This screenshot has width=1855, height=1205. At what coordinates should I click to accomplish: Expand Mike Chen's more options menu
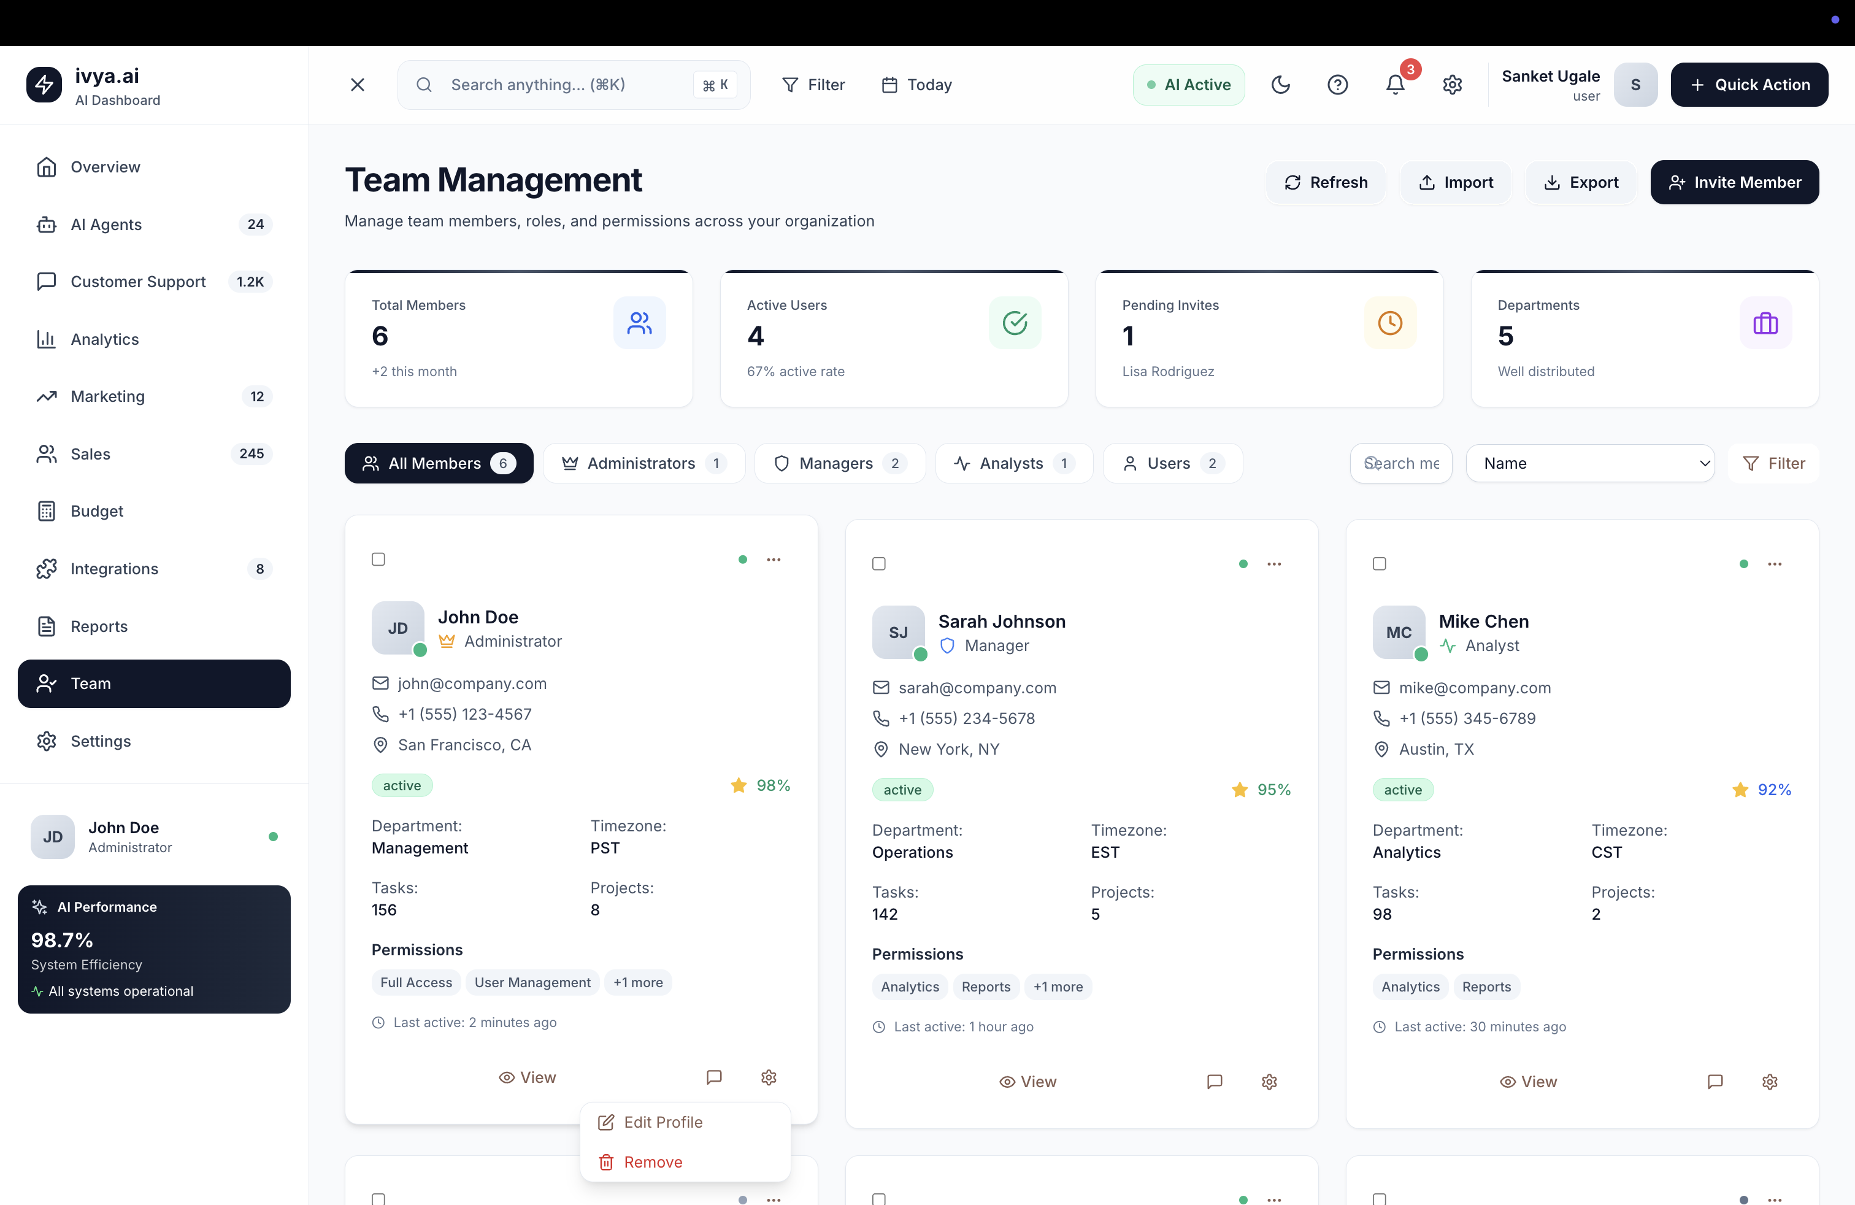[x=1775, y=563]
